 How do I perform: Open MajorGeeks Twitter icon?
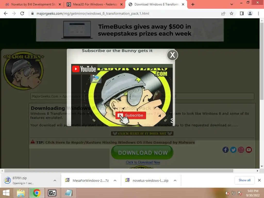tap(233, 150)
